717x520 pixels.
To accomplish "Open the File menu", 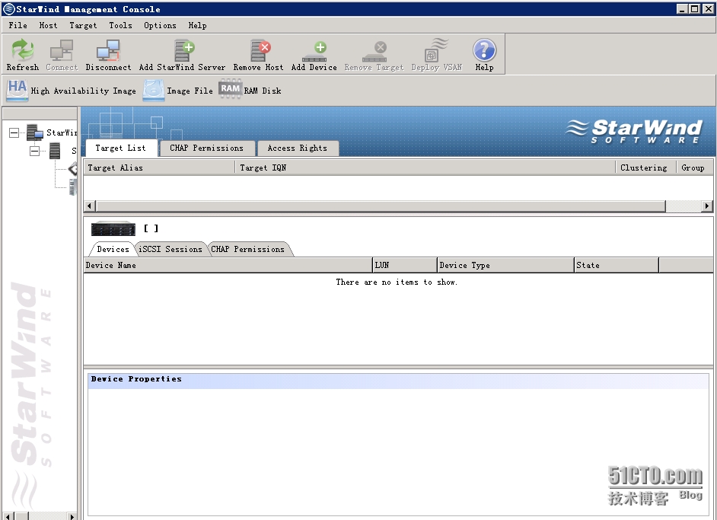I will click(18, 26).
